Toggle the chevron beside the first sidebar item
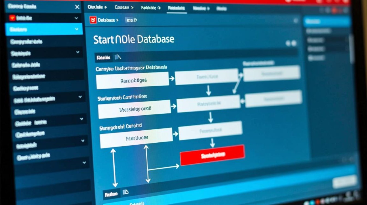 76,18
